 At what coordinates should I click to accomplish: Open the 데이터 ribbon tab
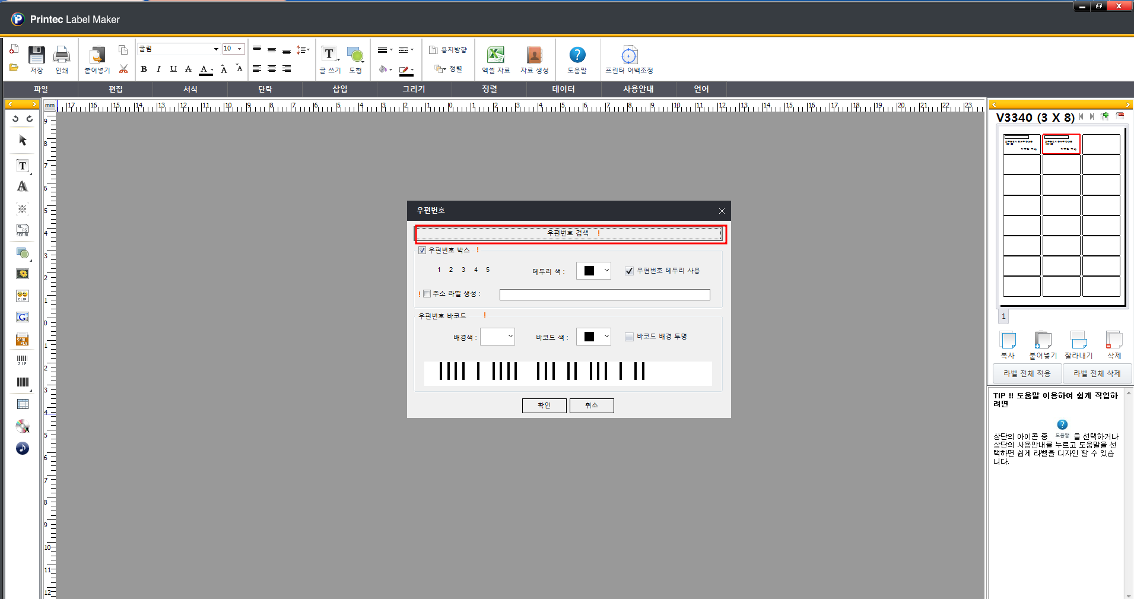(563, 89)
